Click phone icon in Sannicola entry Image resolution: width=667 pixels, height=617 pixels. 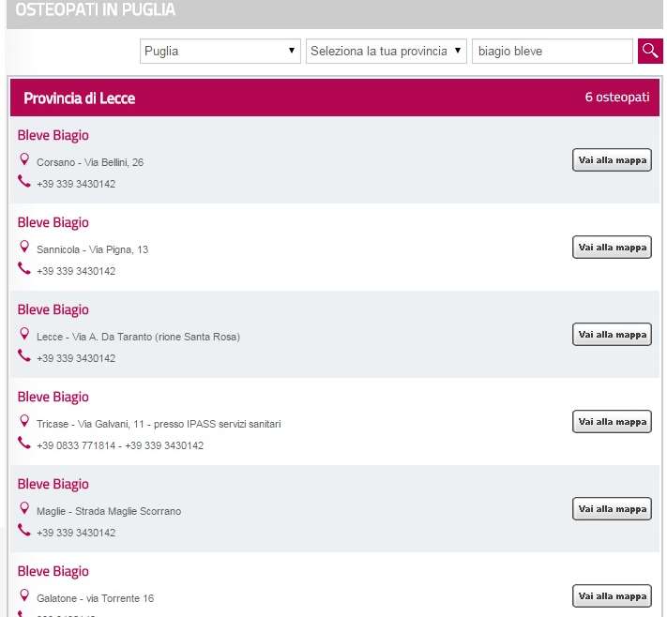pyautogui.click(x=24, y=268)
